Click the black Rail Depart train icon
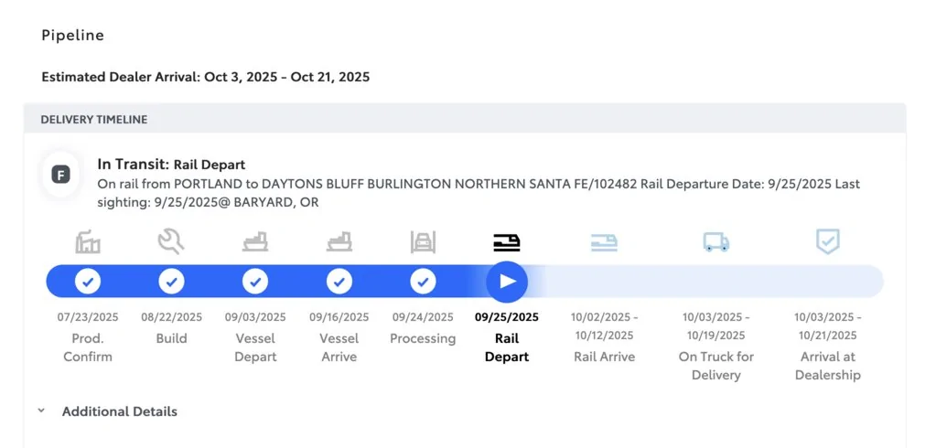The image size is (936, 448). (x=507, y=241)
